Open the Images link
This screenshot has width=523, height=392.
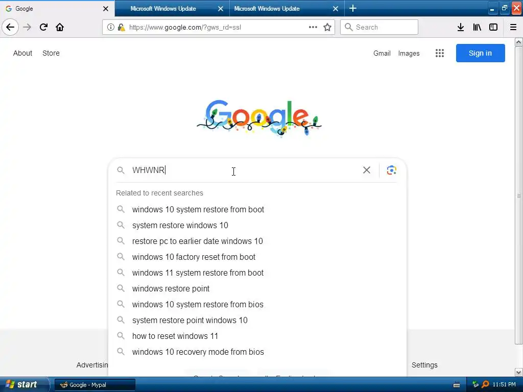409,53
